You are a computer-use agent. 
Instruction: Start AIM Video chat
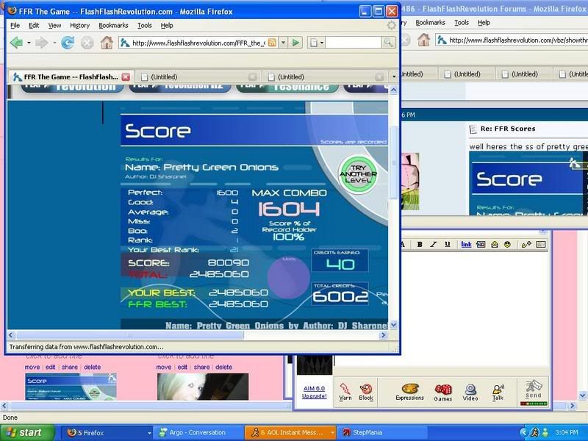(x=470, y=392)
